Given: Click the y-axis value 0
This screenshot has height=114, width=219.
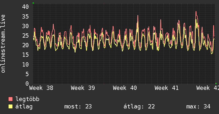Looking at the screenshot, I should coord(27,84).
